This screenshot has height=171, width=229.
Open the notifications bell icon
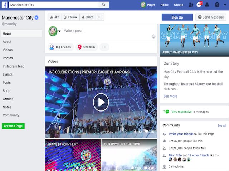click(x=207, y=5)
